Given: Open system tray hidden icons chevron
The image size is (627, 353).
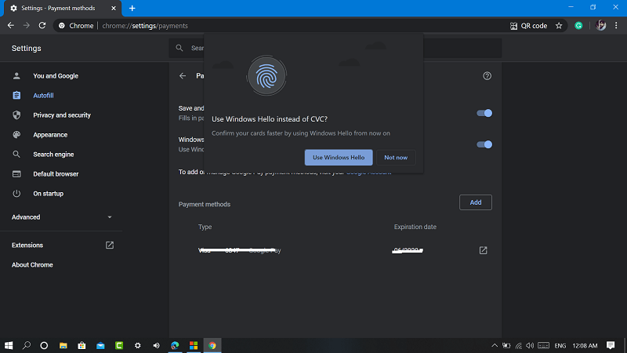Looking at the screenshot, I should (x=495, y=345).
